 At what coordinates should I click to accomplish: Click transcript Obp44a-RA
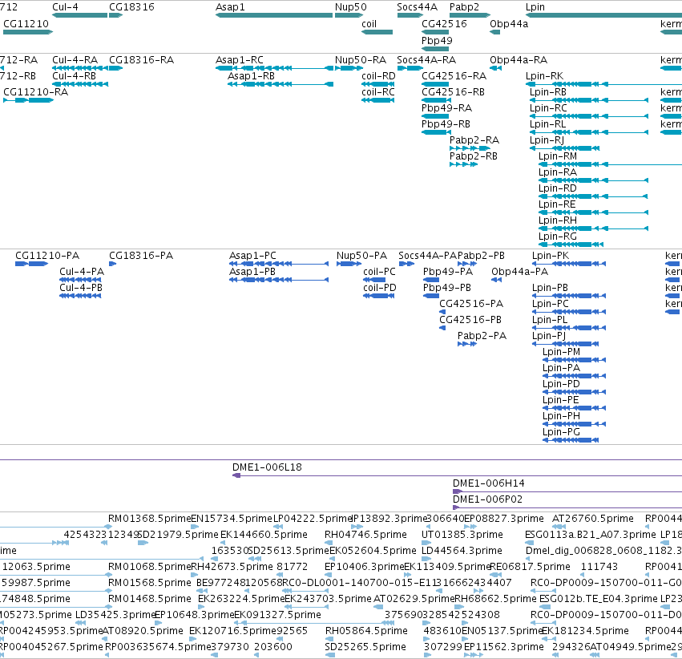[x=495, y=68]
